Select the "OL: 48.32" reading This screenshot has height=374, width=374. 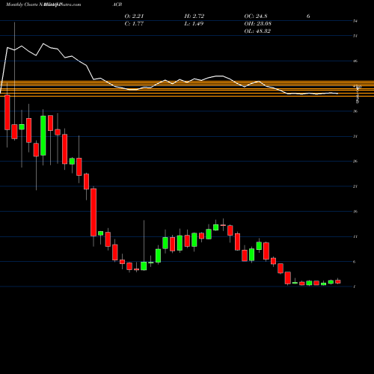click(x=257, y=31)
